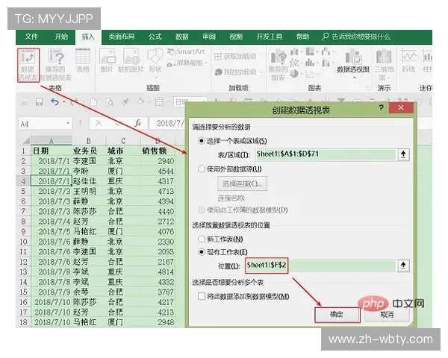The width and height of the screenshot is (448, 358).
Task: Check 将此数据添加到数据模型 checkbox
Action: 202,296
